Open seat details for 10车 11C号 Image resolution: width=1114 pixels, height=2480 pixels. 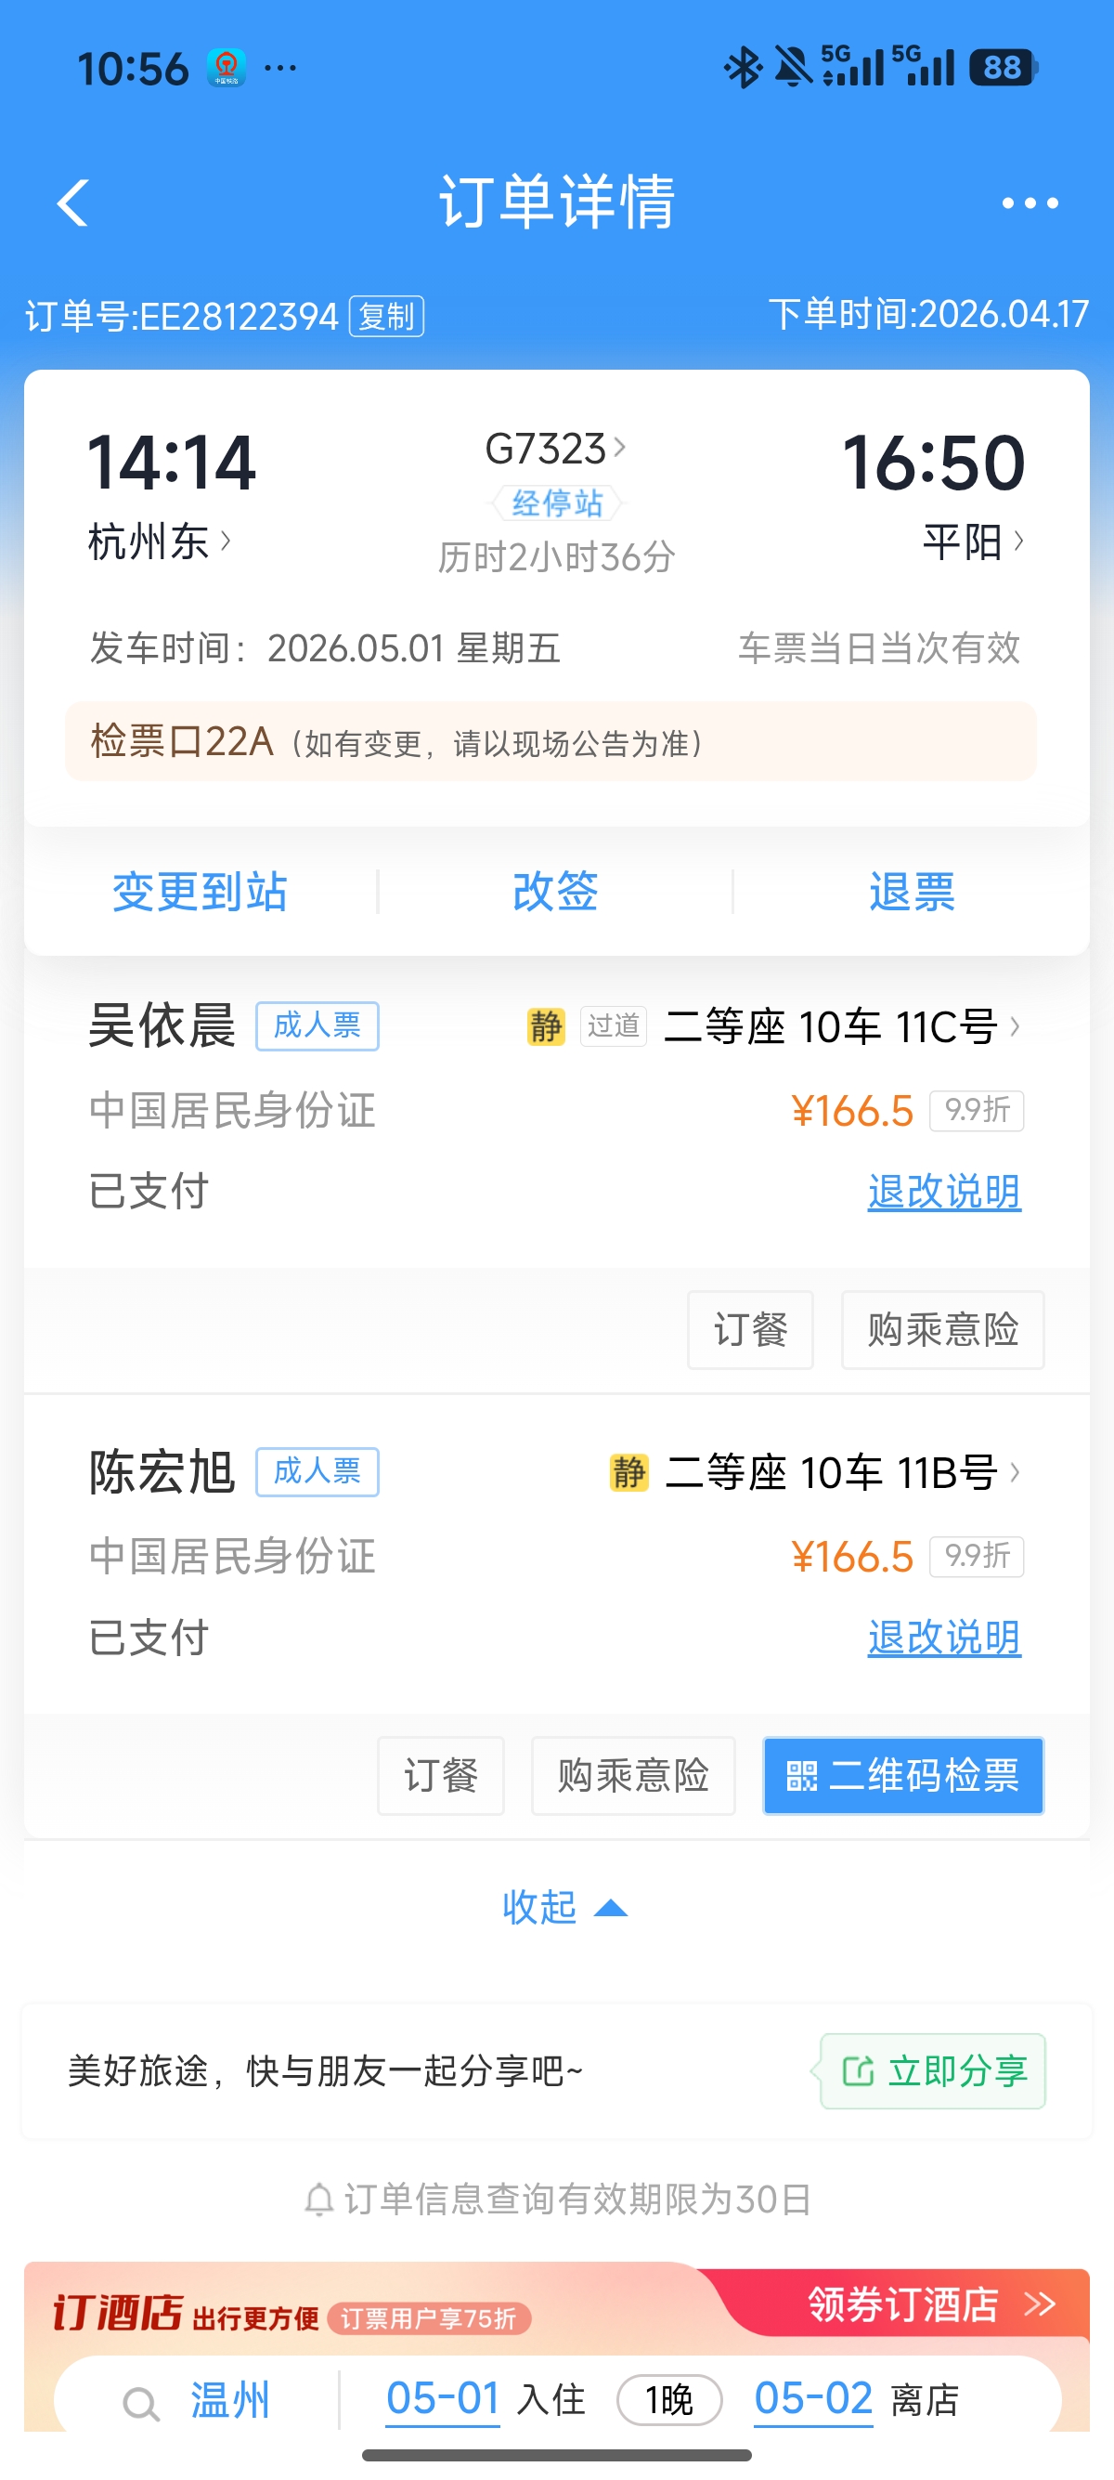[x=842, y=1026]
